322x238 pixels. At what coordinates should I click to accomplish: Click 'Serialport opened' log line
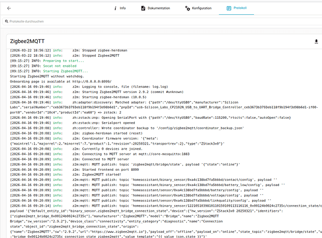tap(73, 123)
